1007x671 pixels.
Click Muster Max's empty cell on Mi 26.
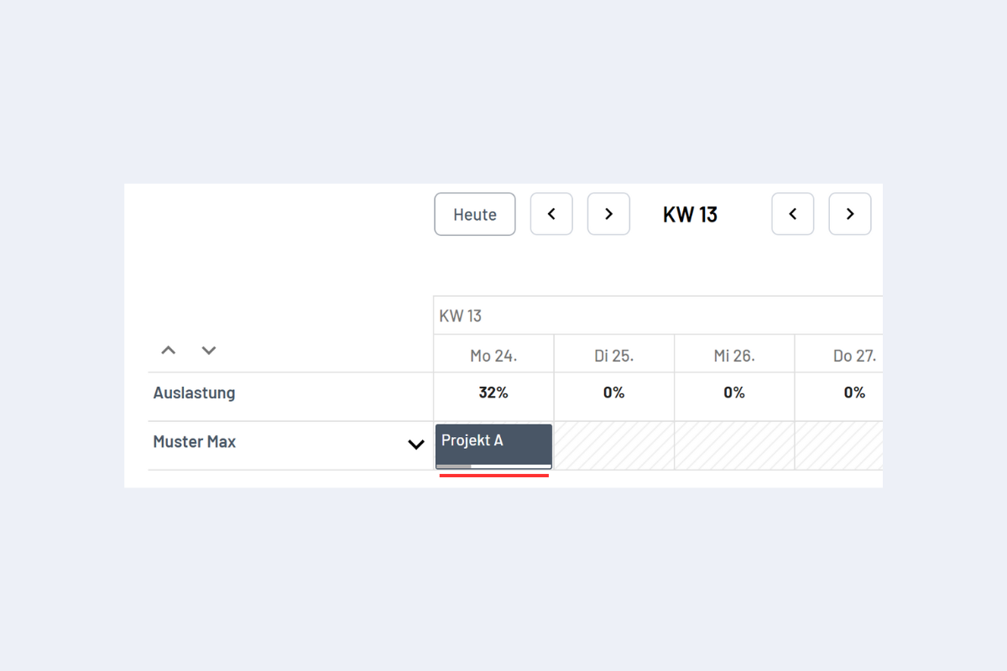pos(734,445)
